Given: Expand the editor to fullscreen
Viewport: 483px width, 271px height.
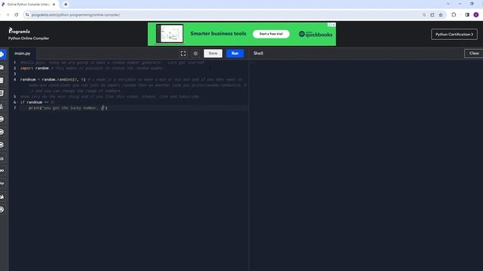Looking at the screenshot, I should pos(183,53).
